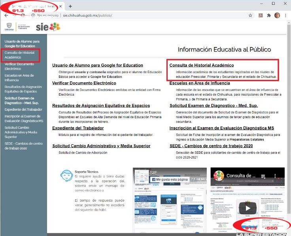The image size is (291, 236).
Task: Open the Chrome three-dot menu
Action: click(286, 15)
